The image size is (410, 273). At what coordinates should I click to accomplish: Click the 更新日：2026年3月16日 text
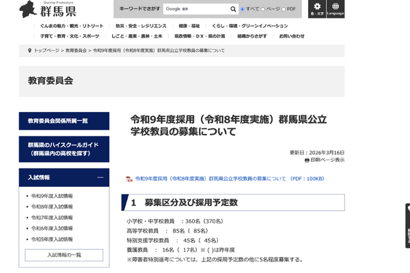click(x=317, y=153)
